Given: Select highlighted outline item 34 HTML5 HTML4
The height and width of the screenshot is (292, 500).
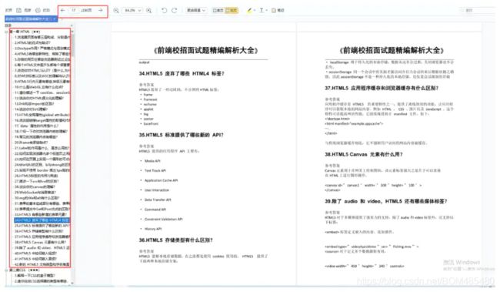Looking at the screenshot, I should [42, 220].
